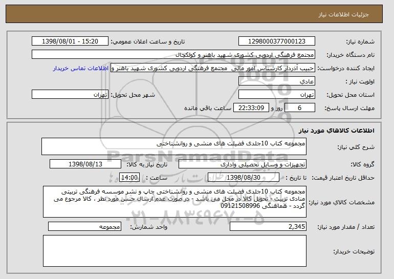Click the حداقل تاریخ اعتبار قیمت label
The height and width of the screenshot is (279, 394).
pos(343,178)
